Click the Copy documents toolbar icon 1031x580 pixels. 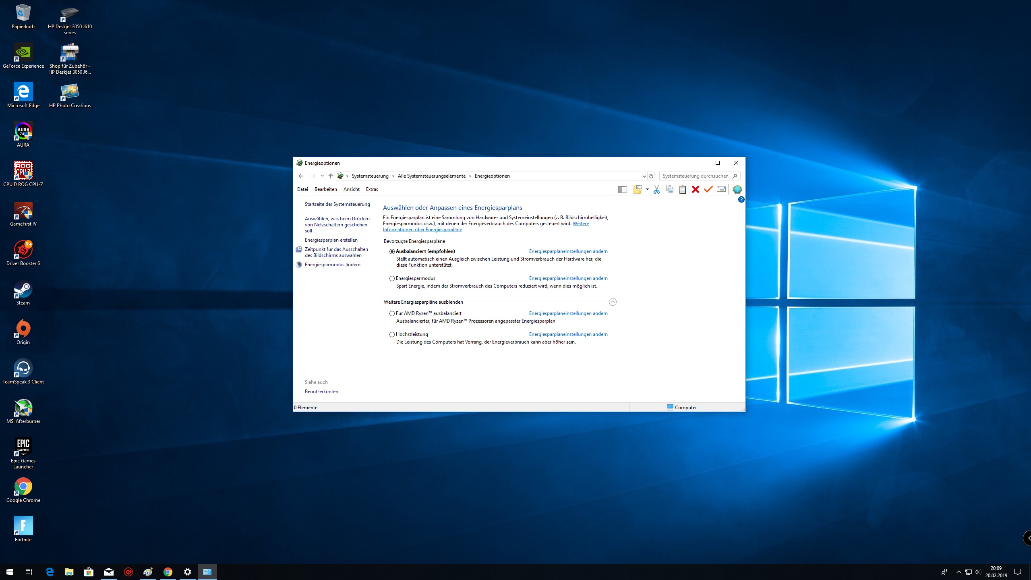(x=669, y=189)
